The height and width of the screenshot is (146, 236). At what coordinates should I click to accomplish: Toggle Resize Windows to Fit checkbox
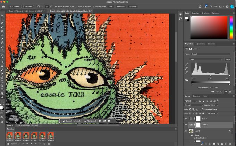(x=56, y=7)
